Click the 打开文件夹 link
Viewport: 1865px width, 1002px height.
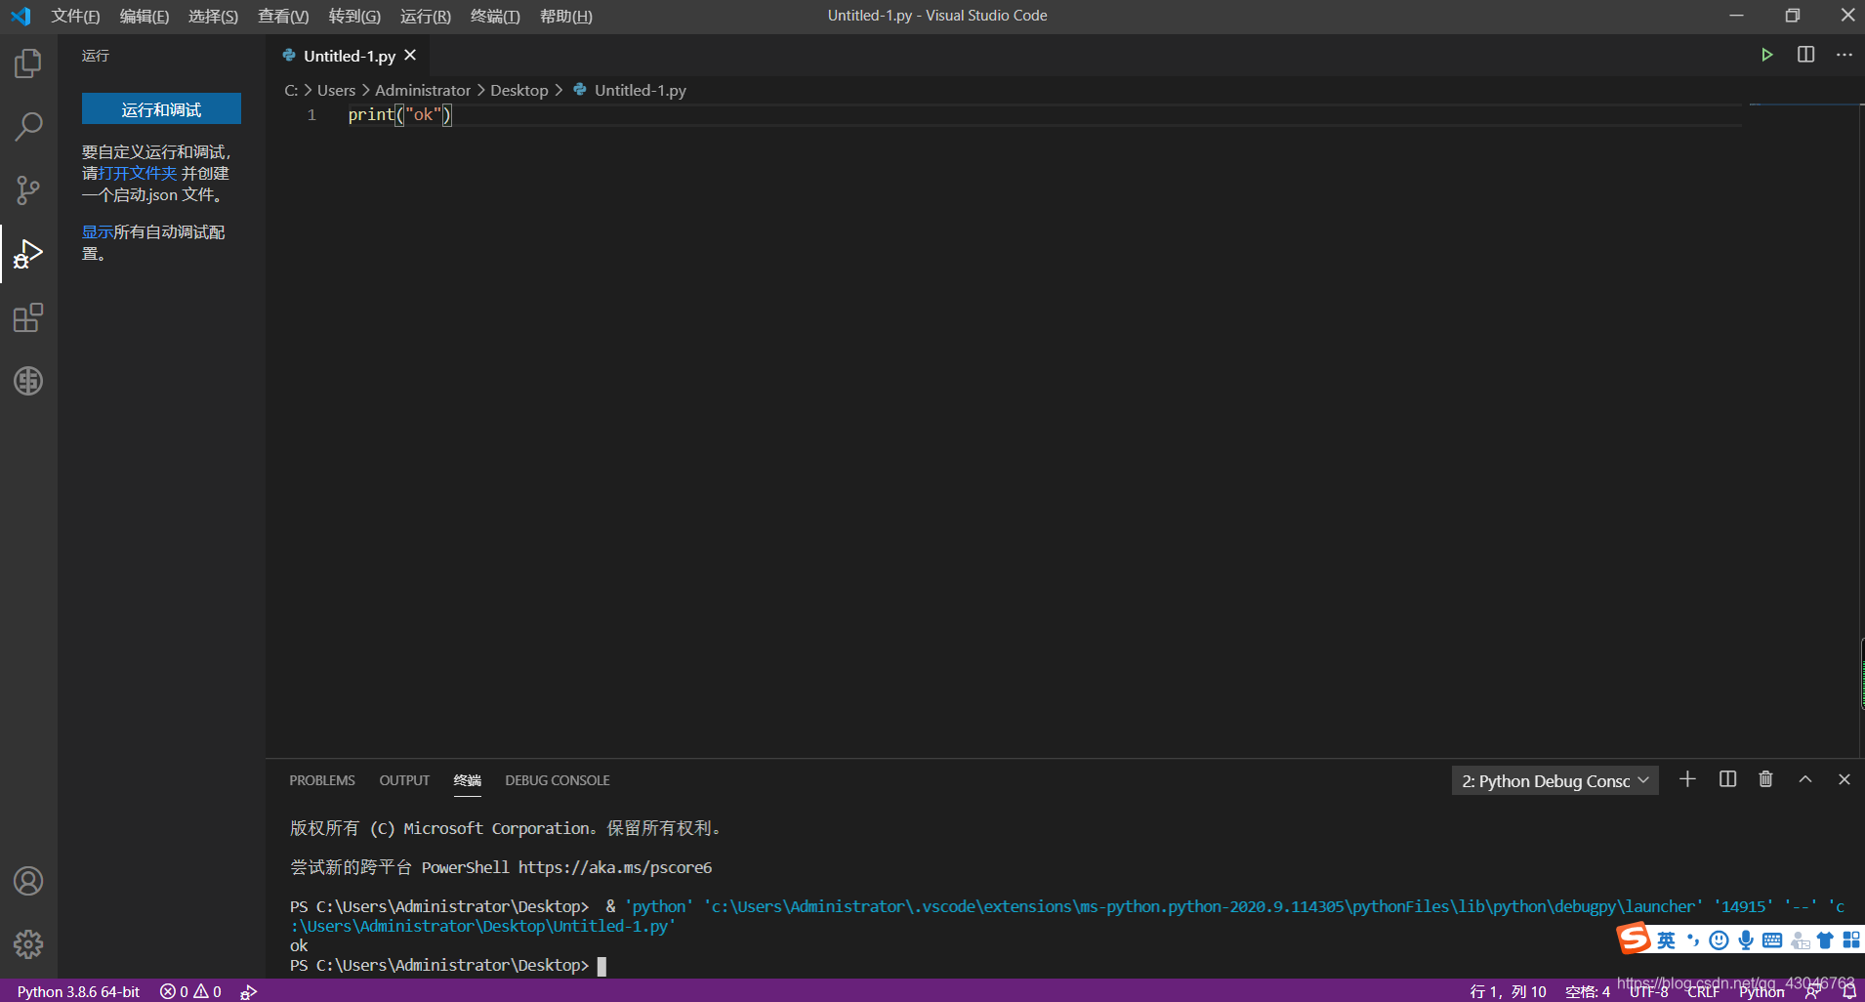tap(138, 173)
